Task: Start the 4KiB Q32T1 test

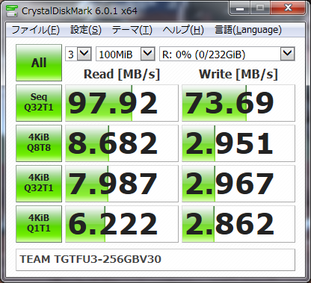Action: (39, 184)
